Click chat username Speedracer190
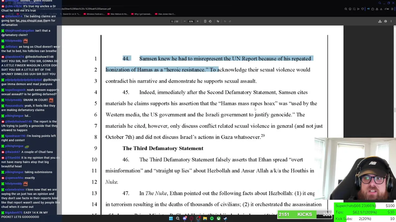The width and height of the screenshot is (396, 222). 15,136
